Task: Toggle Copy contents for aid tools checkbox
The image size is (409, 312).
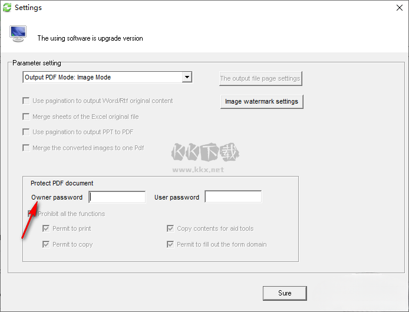Action: coord(170,228)
